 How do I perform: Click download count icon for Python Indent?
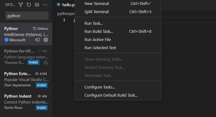(x=39, y=96)
